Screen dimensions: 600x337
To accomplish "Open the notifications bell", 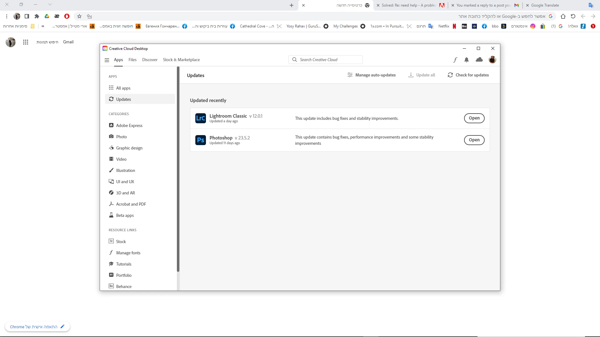I will coord(467,60).
